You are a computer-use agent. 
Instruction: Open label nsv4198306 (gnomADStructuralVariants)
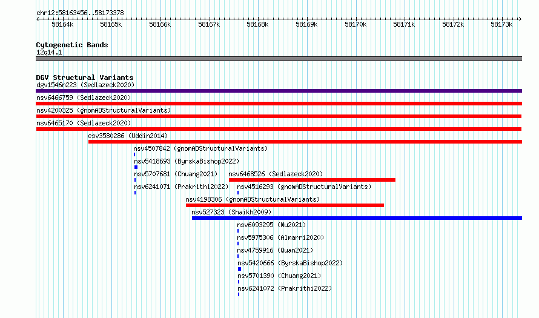253,199
